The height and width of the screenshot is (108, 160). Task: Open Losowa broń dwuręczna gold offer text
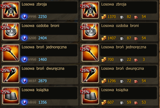pyautogui.click(x=122, y=68)
